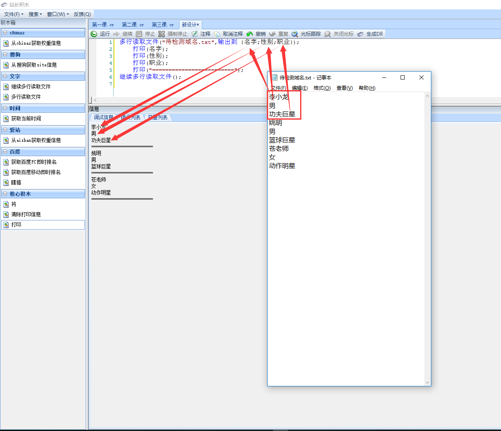Image resolution: width=501 pixels, height=431 pixels.
Task: Open 格式(O) menu in Notepad
Action: [322, 88]
